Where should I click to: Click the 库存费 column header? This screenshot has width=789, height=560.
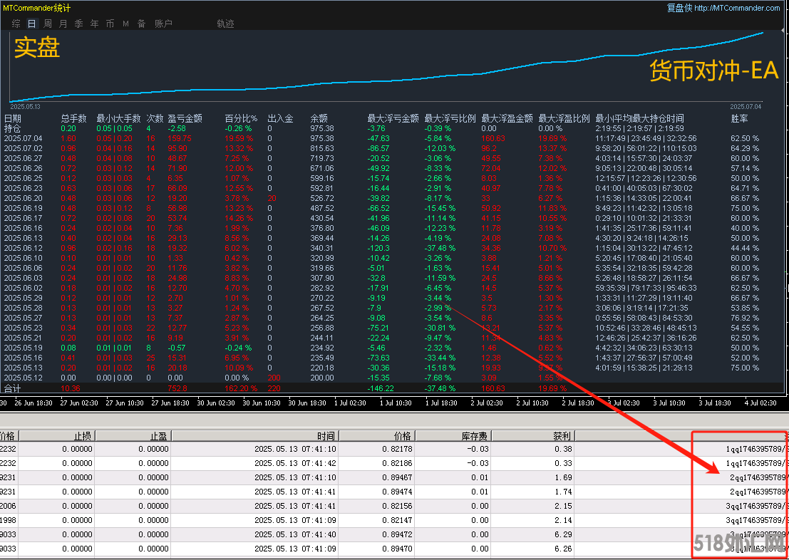(453, 436)
